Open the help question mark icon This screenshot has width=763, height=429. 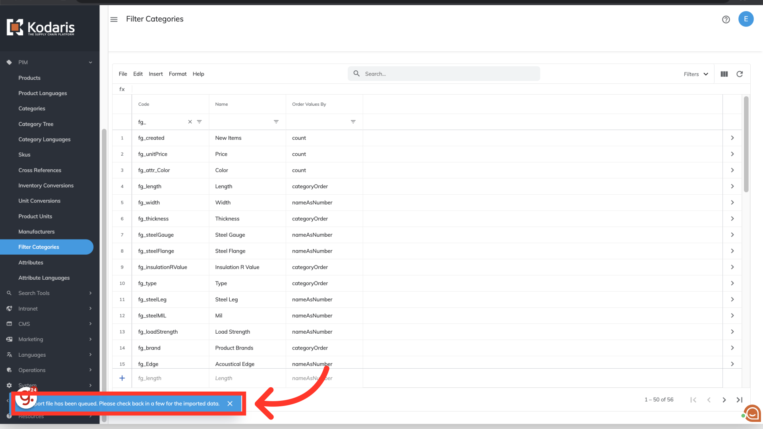[x=726, y=19]
